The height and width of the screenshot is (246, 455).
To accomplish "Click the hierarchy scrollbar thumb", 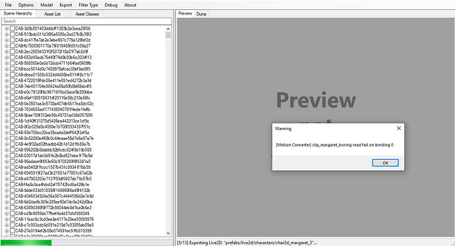I will tap(168, 35).
